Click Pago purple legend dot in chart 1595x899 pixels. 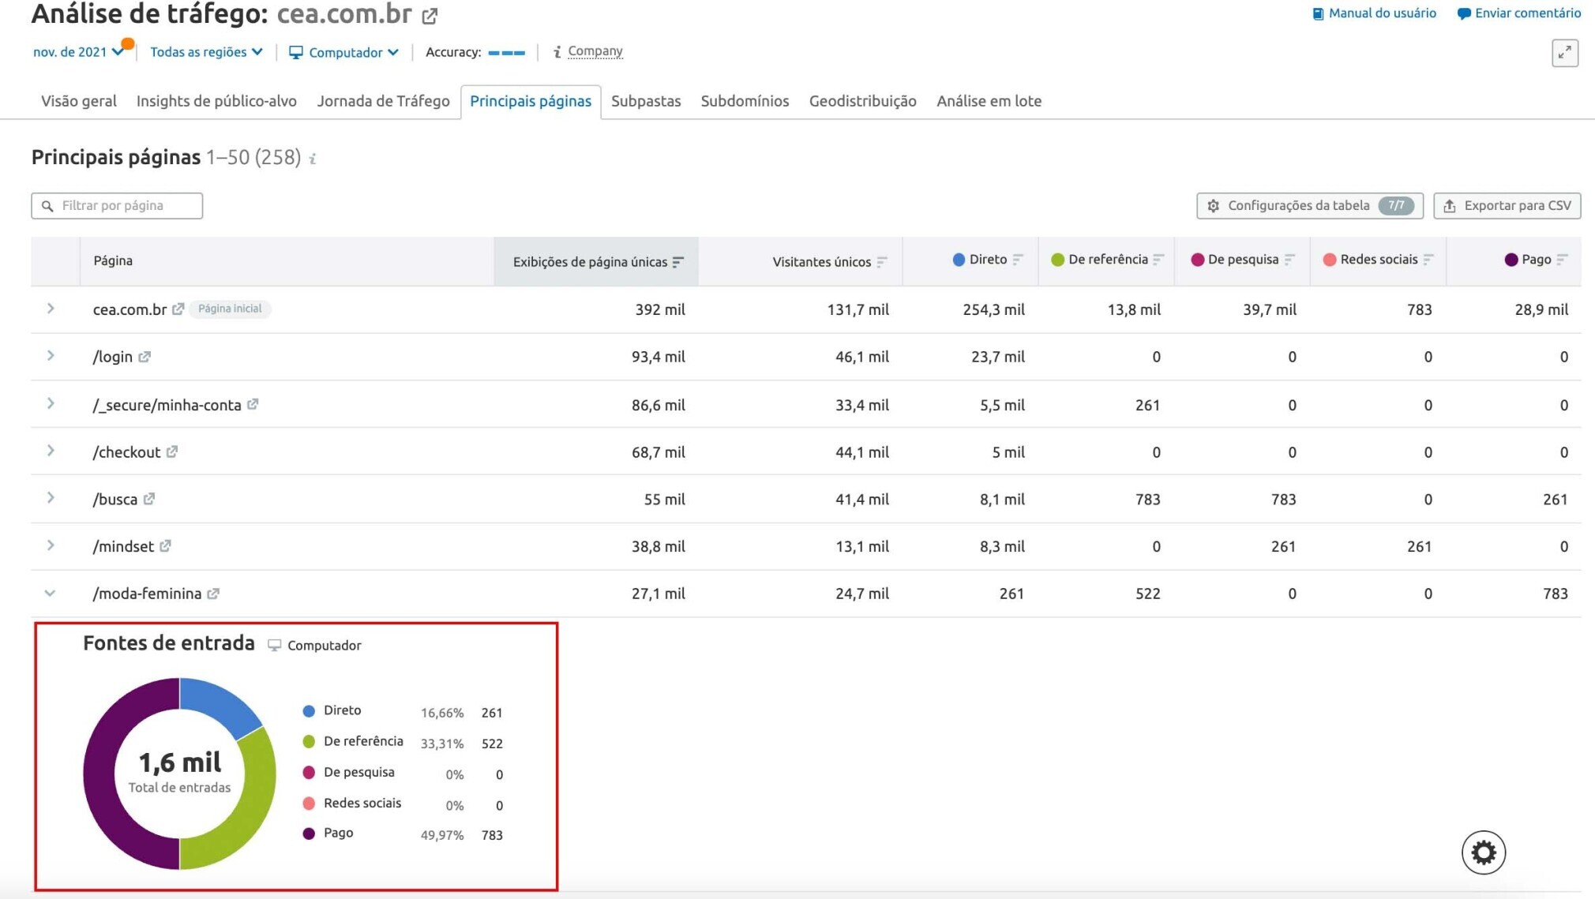point(309,833)
